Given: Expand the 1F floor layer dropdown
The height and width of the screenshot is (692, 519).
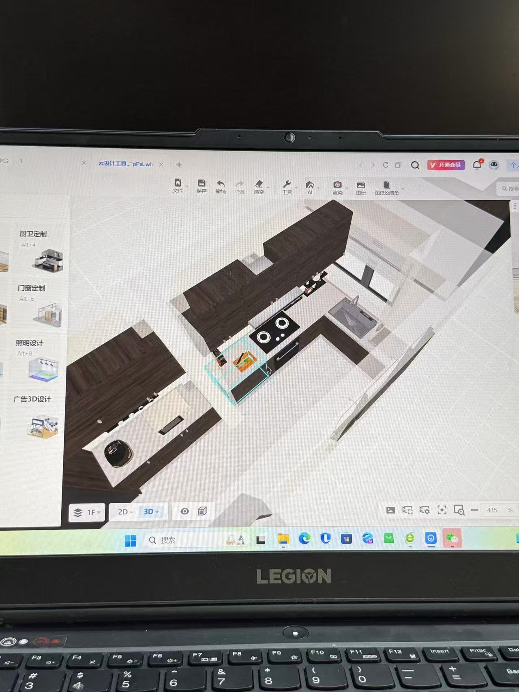Looking at the screenshot, I should [87, 512].
